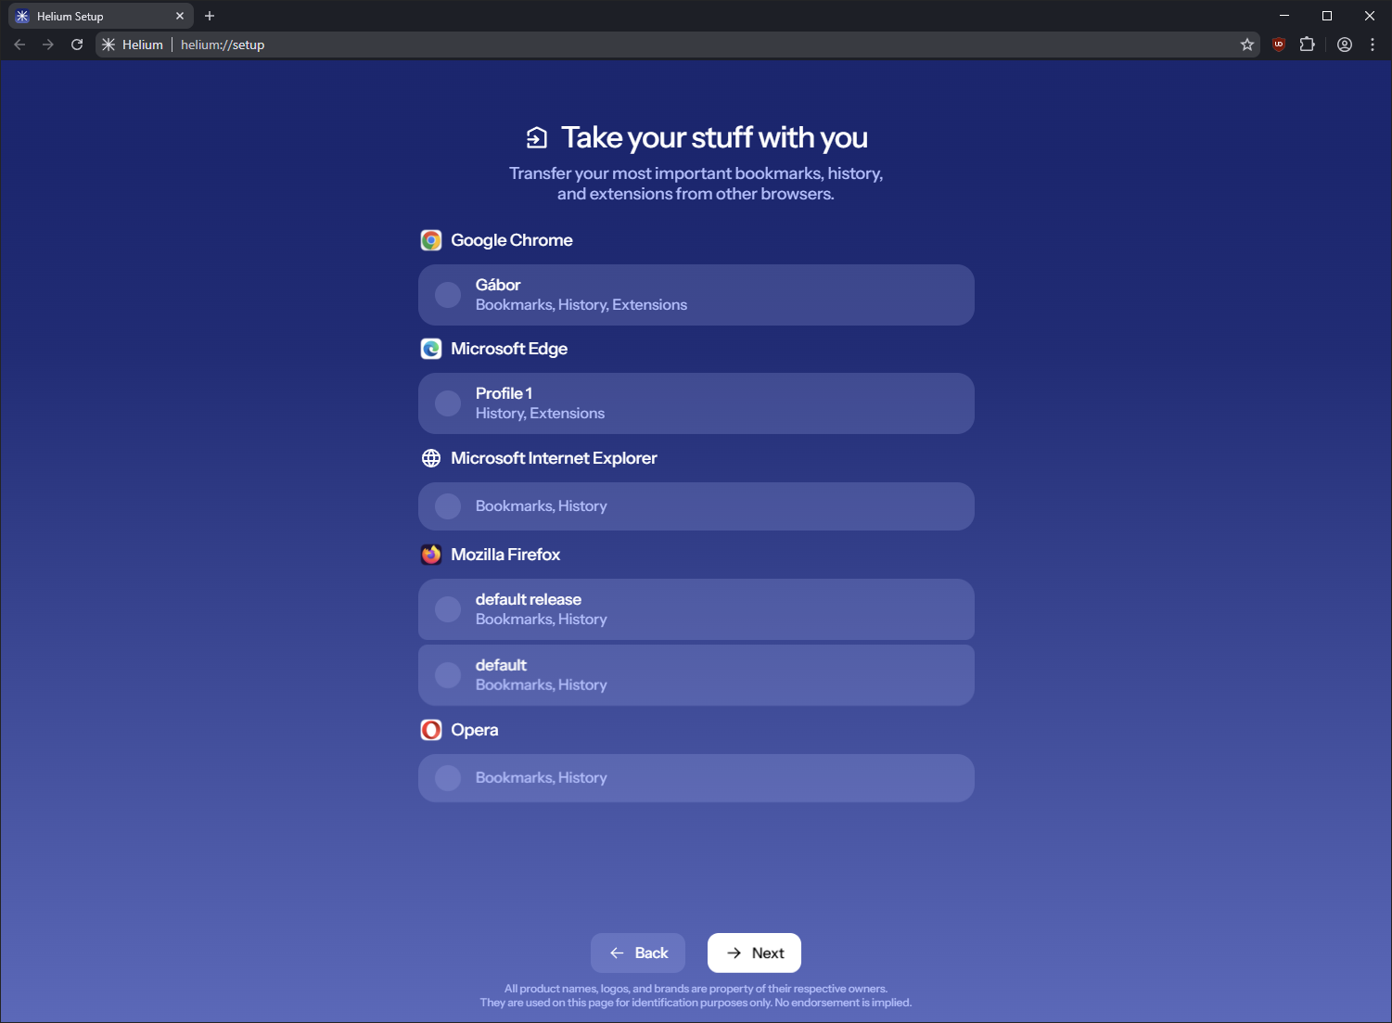1392x1023 pixels.
Task: Click the Microsoft Edge browser icon
Action: click(431, 348)
